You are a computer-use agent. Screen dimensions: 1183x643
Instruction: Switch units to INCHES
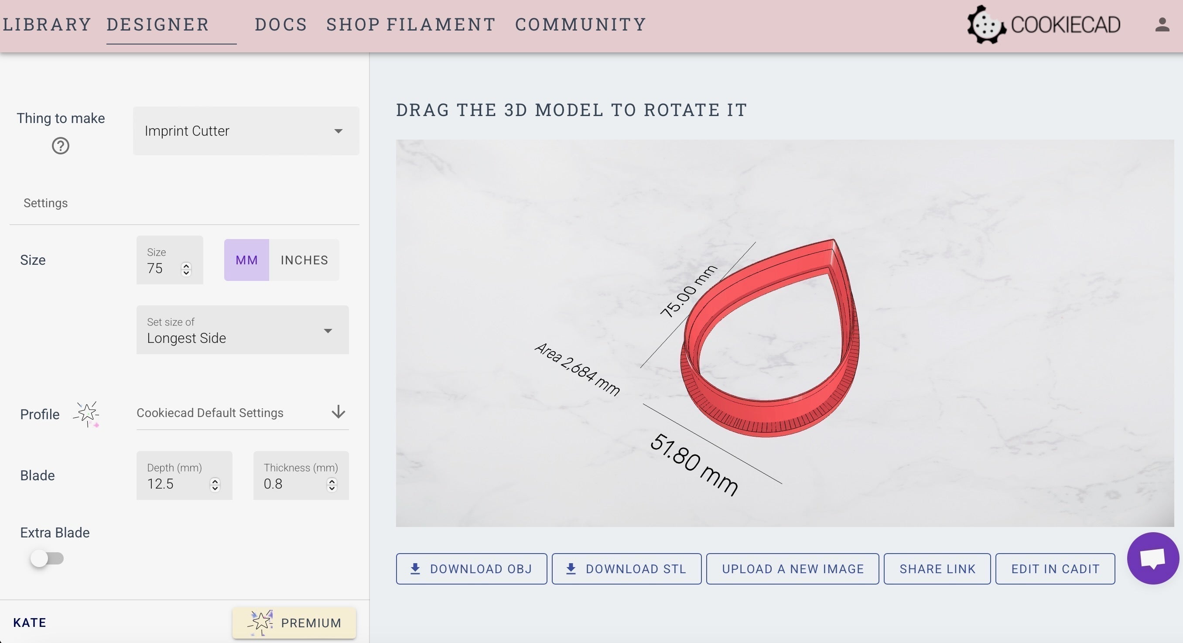(304, 260)
